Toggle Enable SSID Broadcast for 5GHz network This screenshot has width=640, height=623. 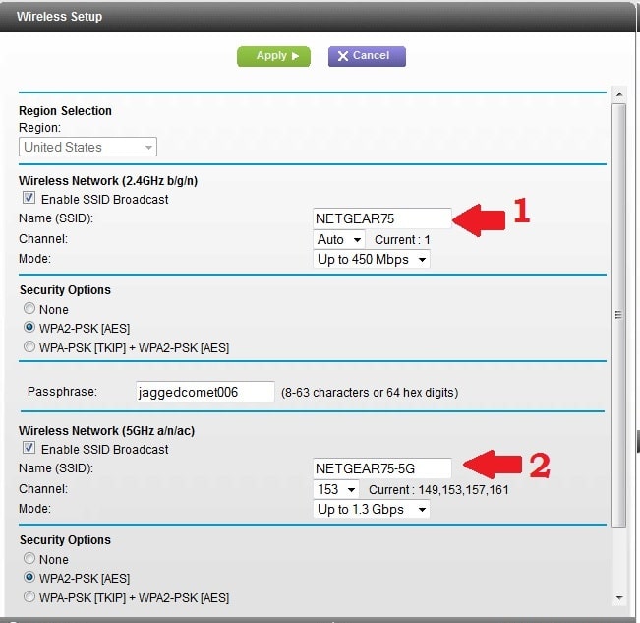29,450
